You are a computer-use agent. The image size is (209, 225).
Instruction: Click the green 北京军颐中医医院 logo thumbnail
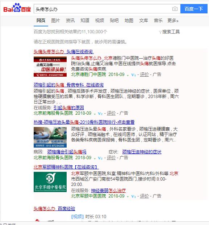click(50, 182)
